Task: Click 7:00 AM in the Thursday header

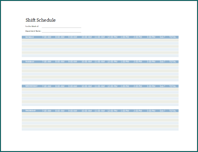Action: [46, 111]
